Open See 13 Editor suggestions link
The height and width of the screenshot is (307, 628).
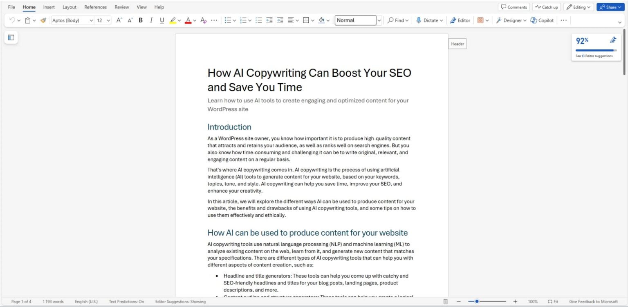tap(594, 56)
